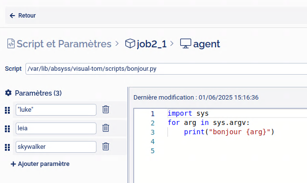
Task: Delete the skywalker parameter with its trash icon
Action: tap(106, 146)
